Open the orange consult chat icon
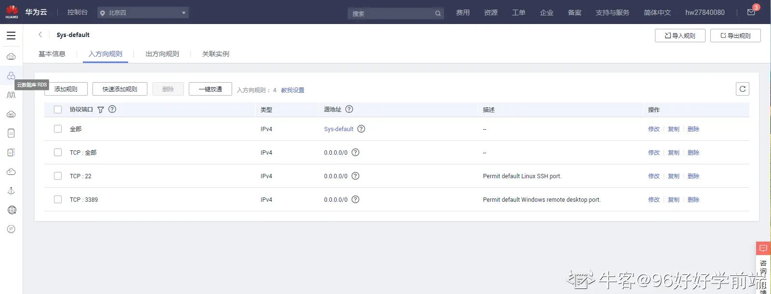Image resolution: width=771 pixels, height=294 pixels. pyautogui.click(x=763, y=248)
